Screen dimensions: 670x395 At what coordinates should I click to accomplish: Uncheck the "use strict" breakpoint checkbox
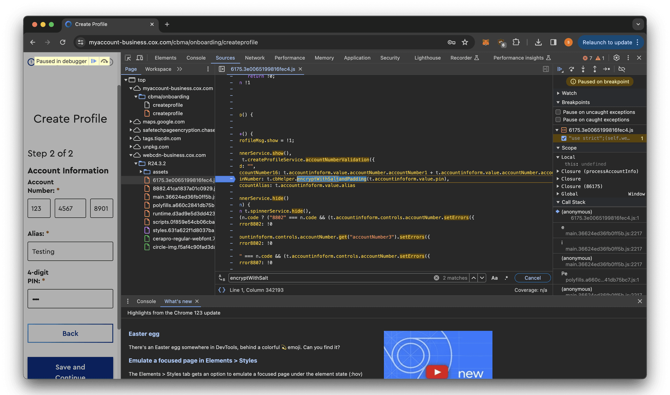[564, 139]
